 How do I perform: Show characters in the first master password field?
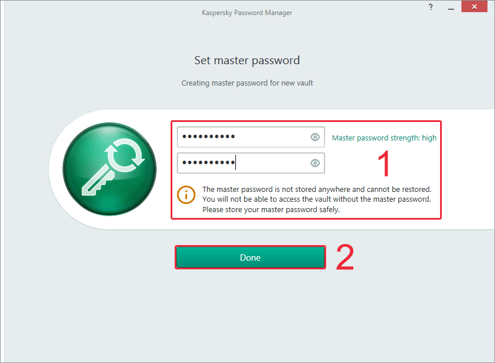coord(315,137)
